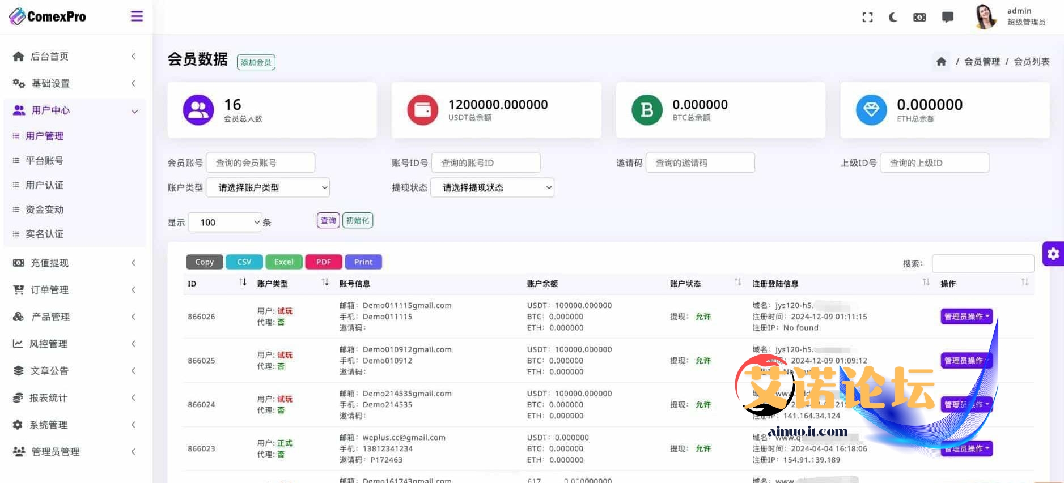This screenshot has width=1064, height=483.
Task: Collapse the 用户中心 sidebar section
Action: tap(75, 110)
